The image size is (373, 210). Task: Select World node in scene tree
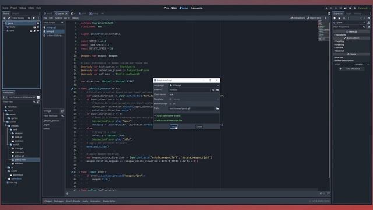point(12,27)
